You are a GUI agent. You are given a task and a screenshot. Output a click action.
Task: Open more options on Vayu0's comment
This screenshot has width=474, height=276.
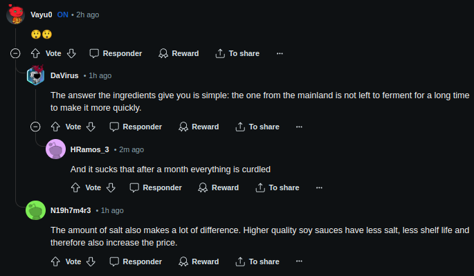(280, 53)
